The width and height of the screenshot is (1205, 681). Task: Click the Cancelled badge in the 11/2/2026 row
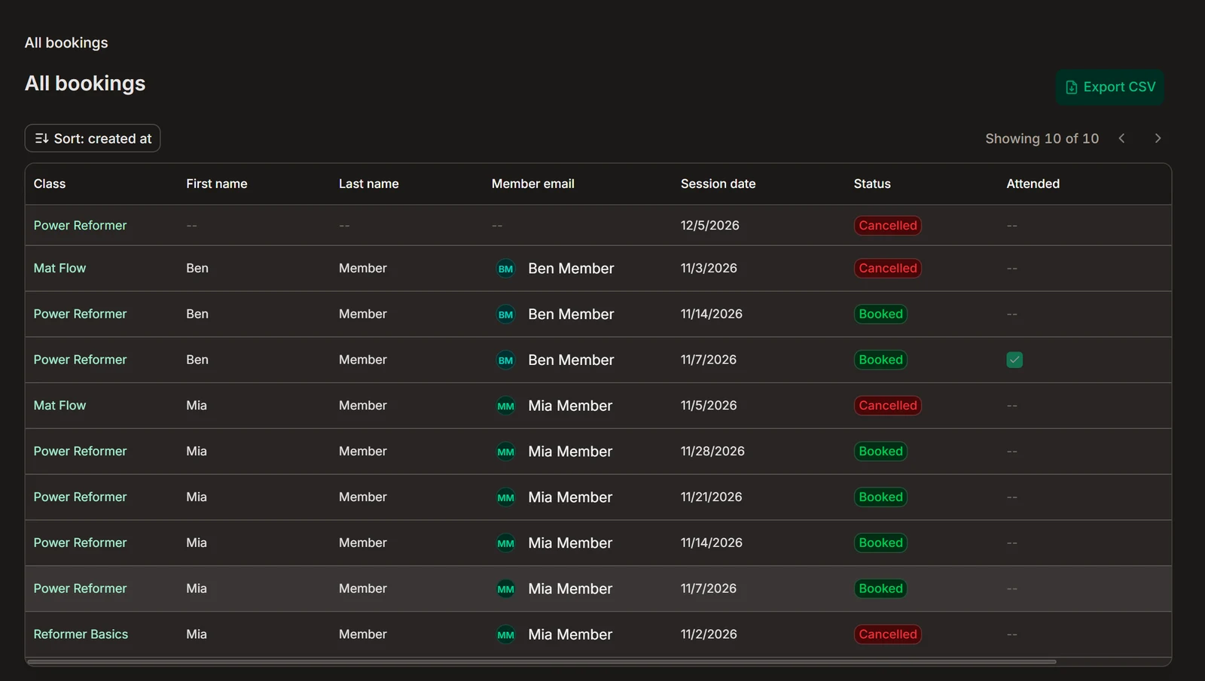click(888, 634)
